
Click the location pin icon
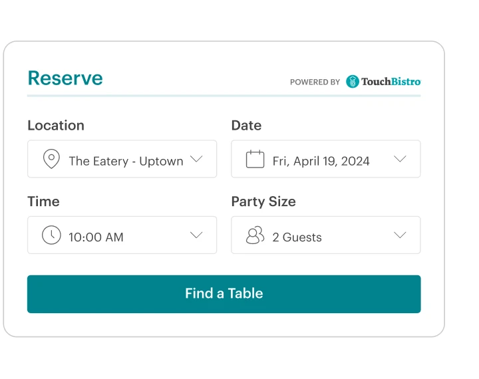(x=51, y=160)
